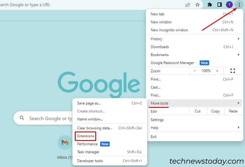Select Name window... in submenu
The height and width of the screenshot is (167, 245).
click(x=110, y=119)
